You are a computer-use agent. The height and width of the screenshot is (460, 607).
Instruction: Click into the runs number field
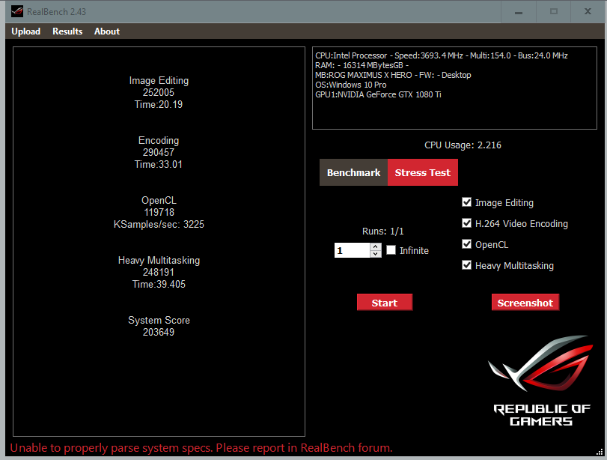pos(352,250)
